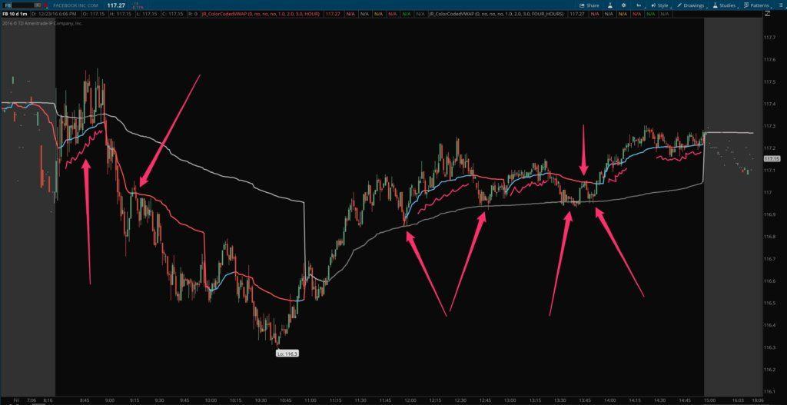Screen dimensions: 787x405
Task: Open the time frame setup icon
Action: (639, 5)
